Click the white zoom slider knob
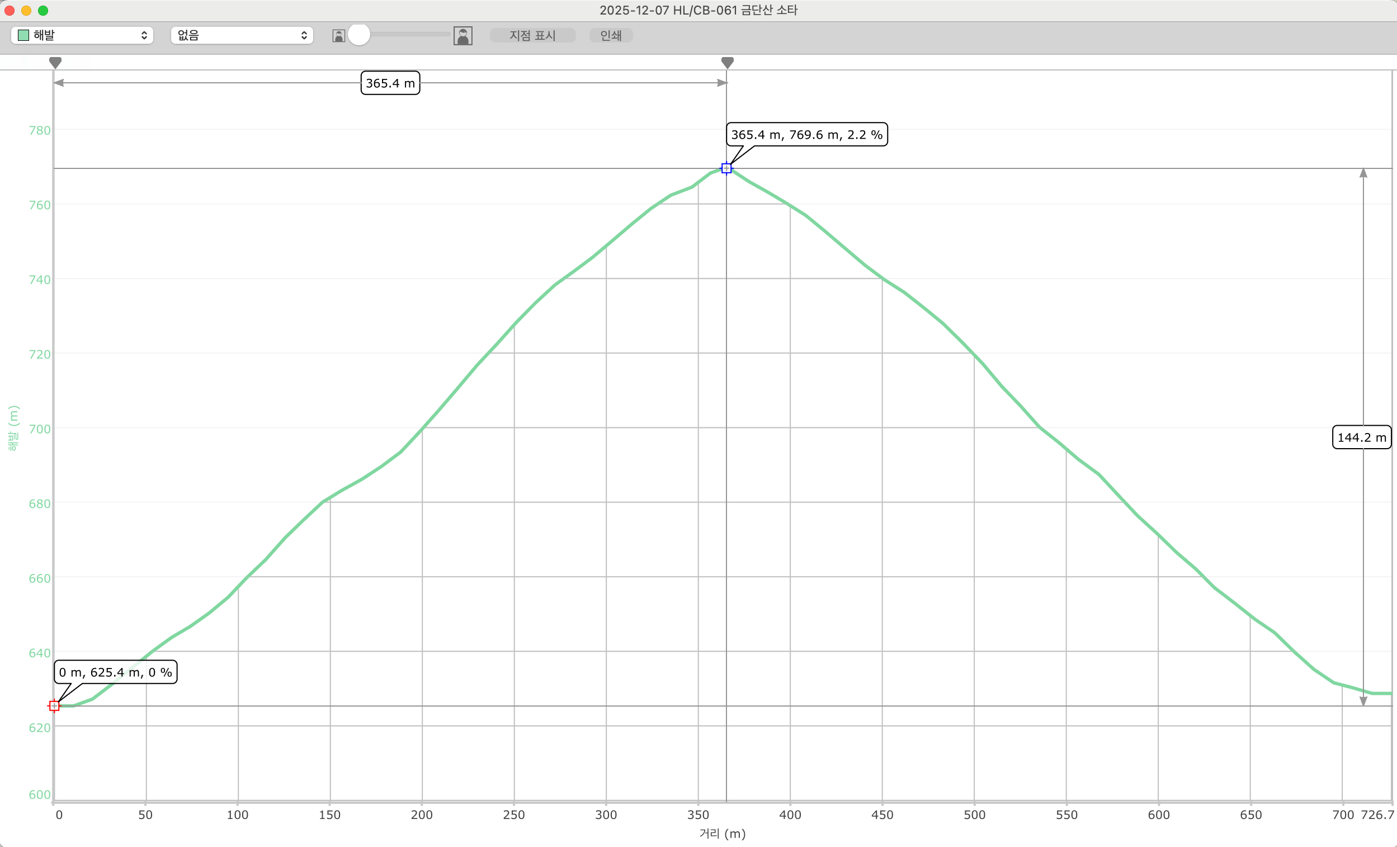The width and height of the screenshot is (1397, 847). (359, 35)
